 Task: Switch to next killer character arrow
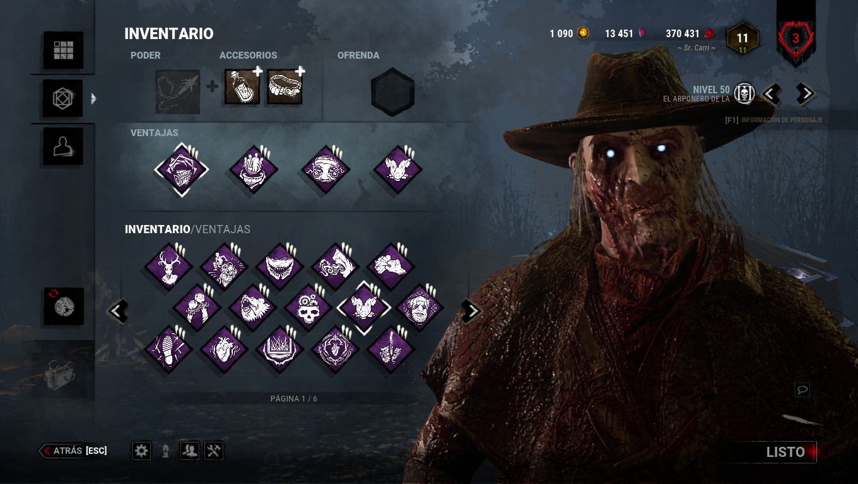click(805, 94)
